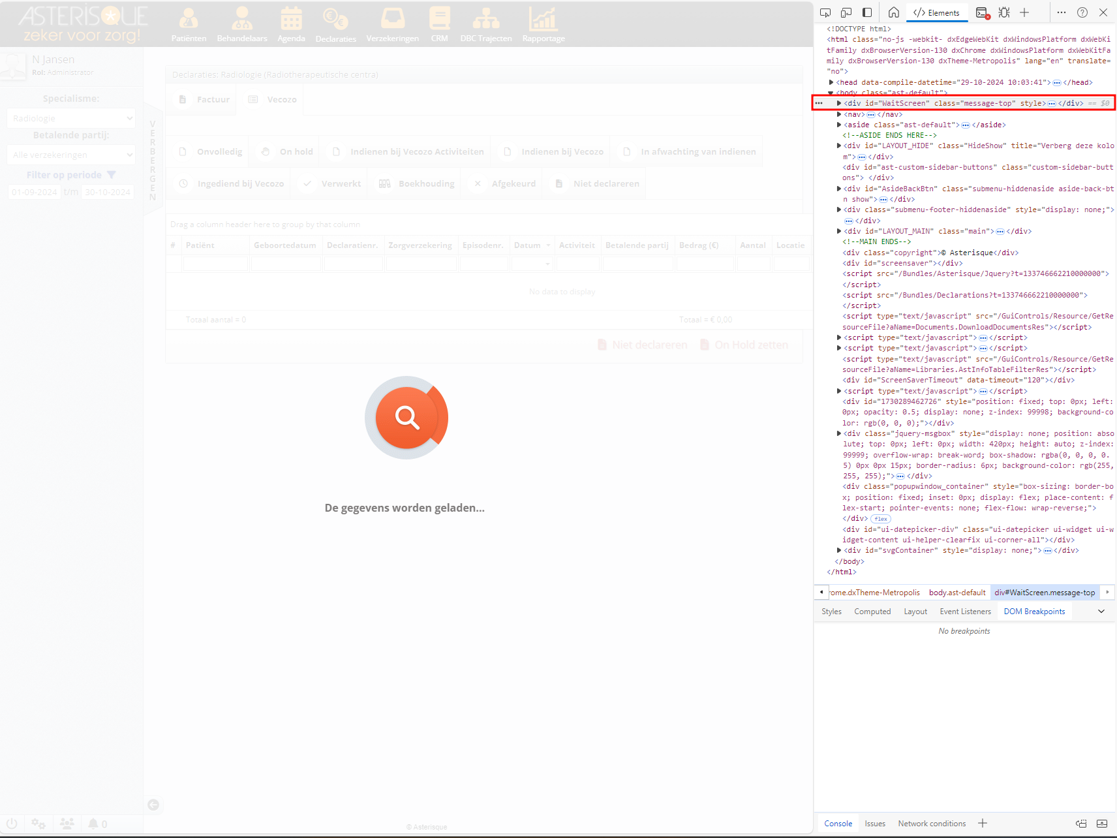1117x838 pixels.
Task: Click body.ast-default in the breadcrumb
Action: tap(957, 593)
